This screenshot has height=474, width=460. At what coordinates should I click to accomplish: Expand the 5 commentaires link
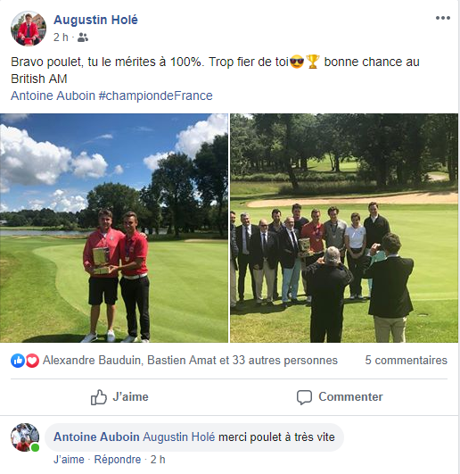click(406, 361)
